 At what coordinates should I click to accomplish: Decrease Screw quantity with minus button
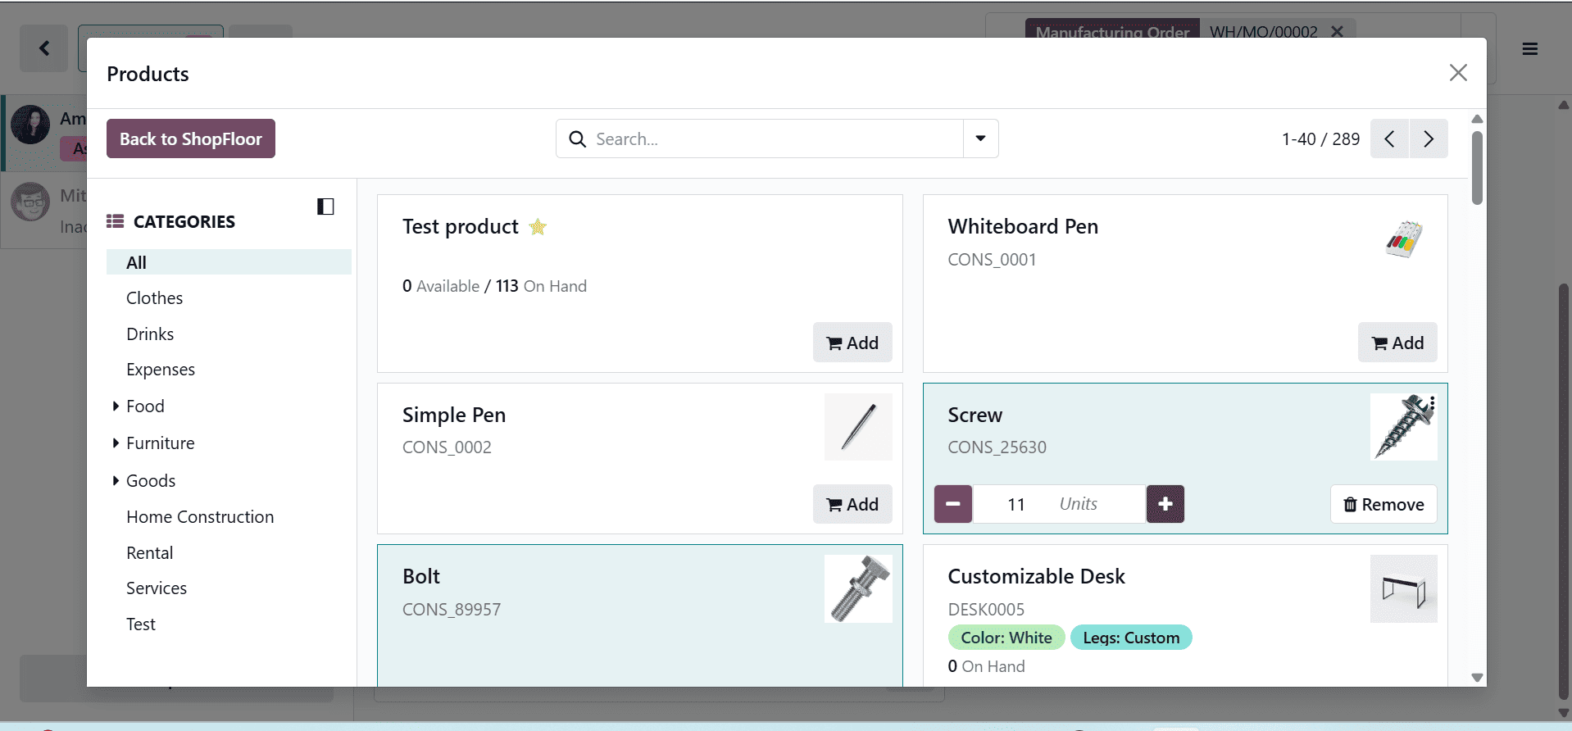tap(952, 504)
